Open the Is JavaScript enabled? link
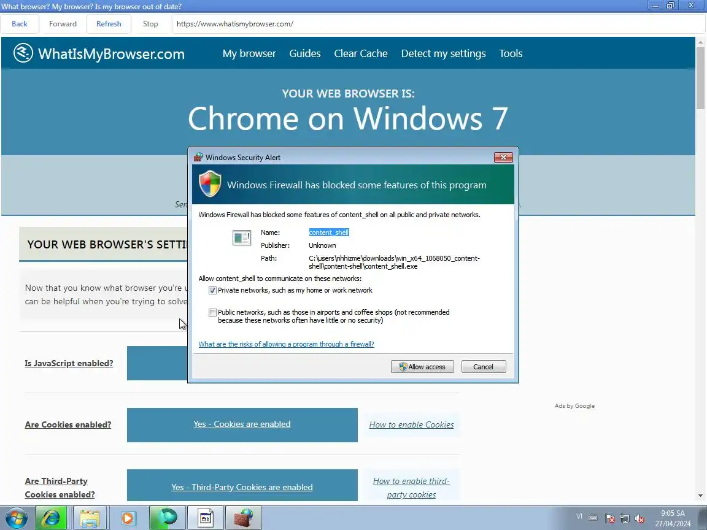 point(69,363)
